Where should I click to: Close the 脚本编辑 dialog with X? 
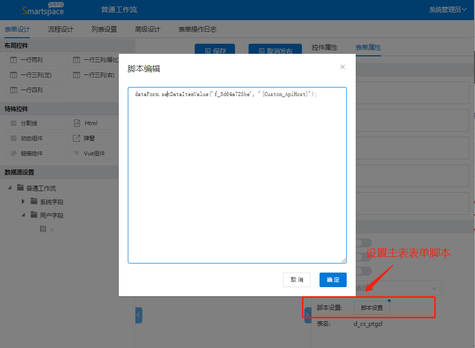[343, 67]
